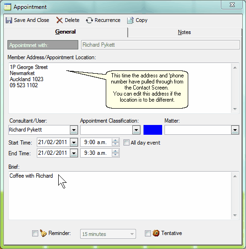This screenshot has height=249, width=246.
Task: Enable the All day event checkbox
Action: [x=126, y=142]
